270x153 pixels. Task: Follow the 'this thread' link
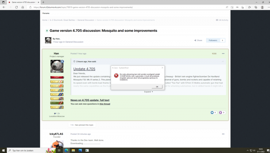[x=105, y=104]
